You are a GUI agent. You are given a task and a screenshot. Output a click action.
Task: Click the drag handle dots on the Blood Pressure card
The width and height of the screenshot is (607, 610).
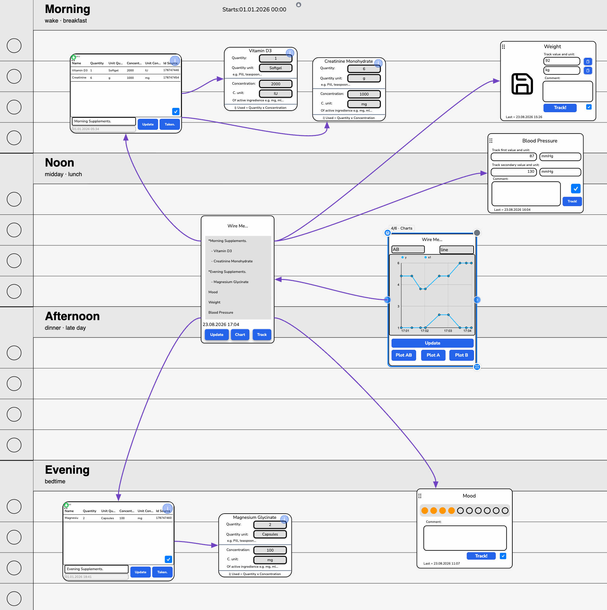click(x=491, y=141)
